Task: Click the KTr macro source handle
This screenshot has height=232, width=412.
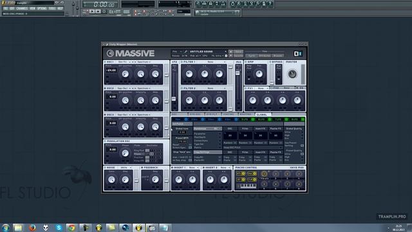Action: (x=240, y=173)
